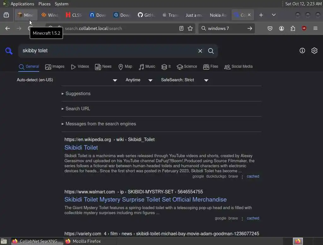323x245 pixels.
Task: Open Firefox View icon at tab bar
Action: (x=6, y=15)
